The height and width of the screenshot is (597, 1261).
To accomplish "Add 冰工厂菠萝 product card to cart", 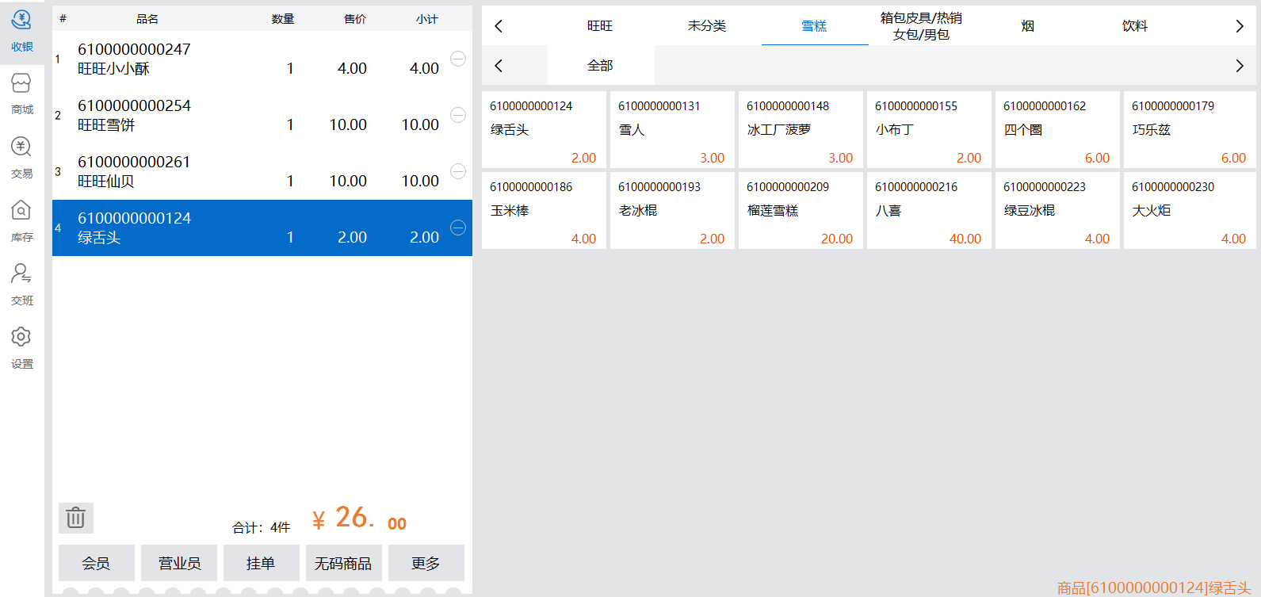I will click(x=801, y=130).
